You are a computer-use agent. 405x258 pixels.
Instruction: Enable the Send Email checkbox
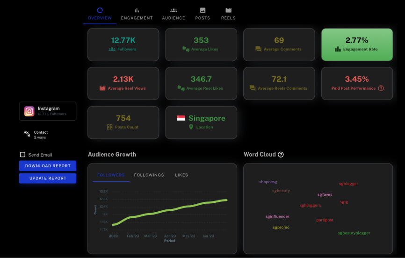click(22, 155)
